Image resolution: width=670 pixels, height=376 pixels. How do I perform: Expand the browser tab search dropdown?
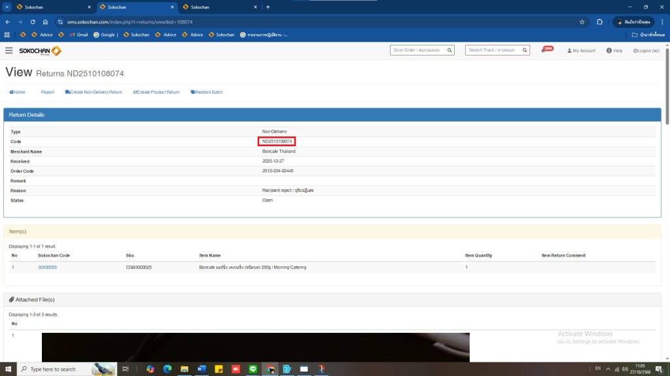tap(7, 7)
